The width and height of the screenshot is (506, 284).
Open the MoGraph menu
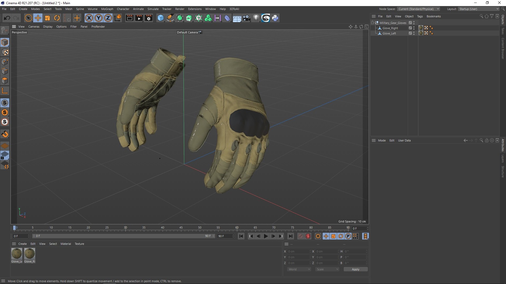(107, 9)
